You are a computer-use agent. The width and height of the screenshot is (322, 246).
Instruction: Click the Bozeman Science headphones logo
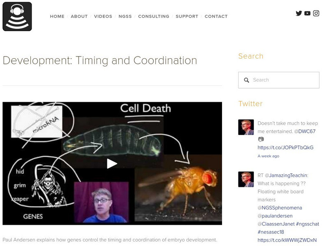point(17,16)
